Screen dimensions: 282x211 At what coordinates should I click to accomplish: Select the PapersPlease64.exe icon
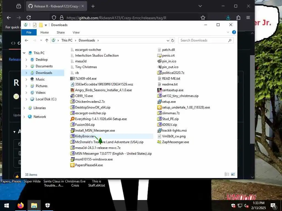pos(72,165)
